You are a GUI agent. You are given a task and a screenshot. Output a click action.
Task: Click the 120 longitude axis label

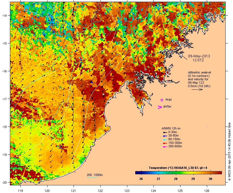[x=47, y=191]
